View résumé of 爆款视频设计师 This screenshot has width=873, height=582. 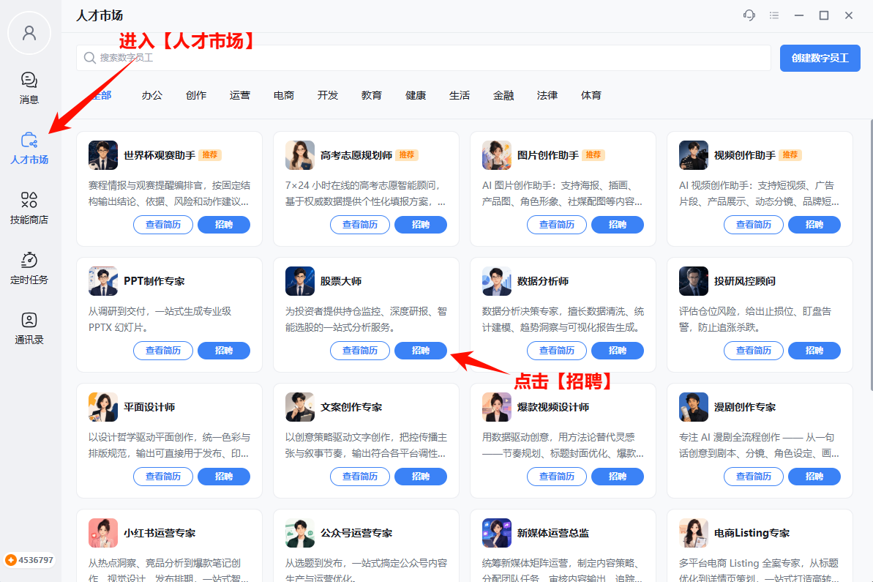click(557, 476)
